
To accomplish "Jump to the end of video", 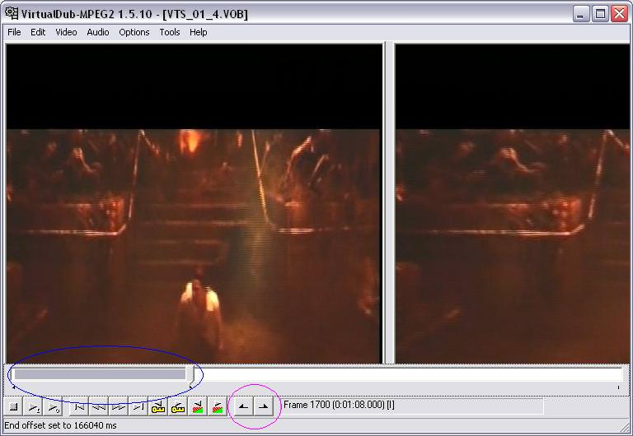I will 138,407.
